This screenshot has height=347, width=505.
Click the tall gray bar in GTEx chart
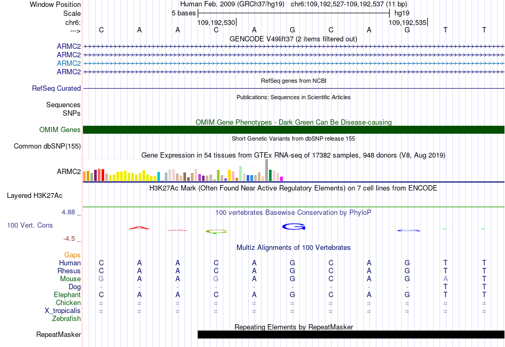[x=267, y=170]
